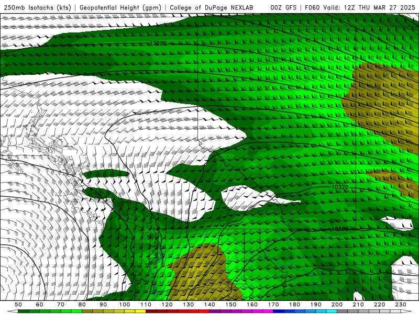
Task: Select the dark blue swatch right of 170
Action: (279, 311)
